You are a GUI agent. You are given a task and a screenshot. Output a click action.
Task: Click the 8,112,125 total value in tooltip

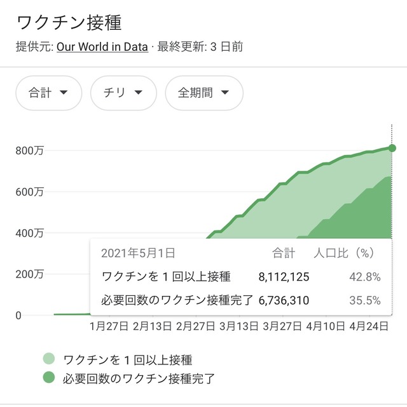click(284, 276)
